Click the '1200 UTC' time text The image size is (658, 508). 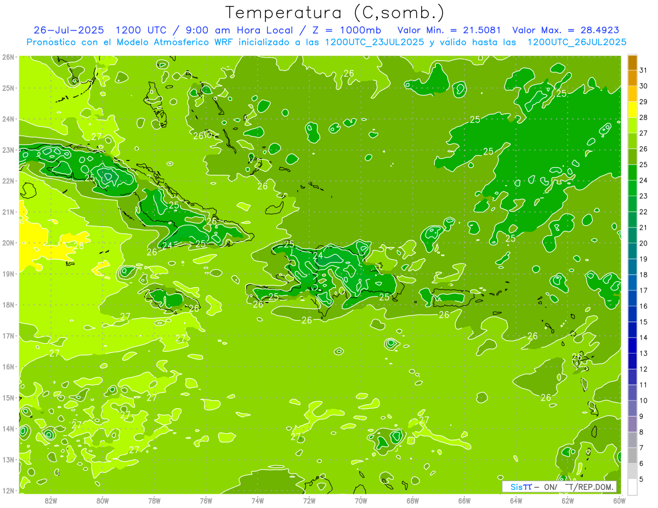pos(141,30)
